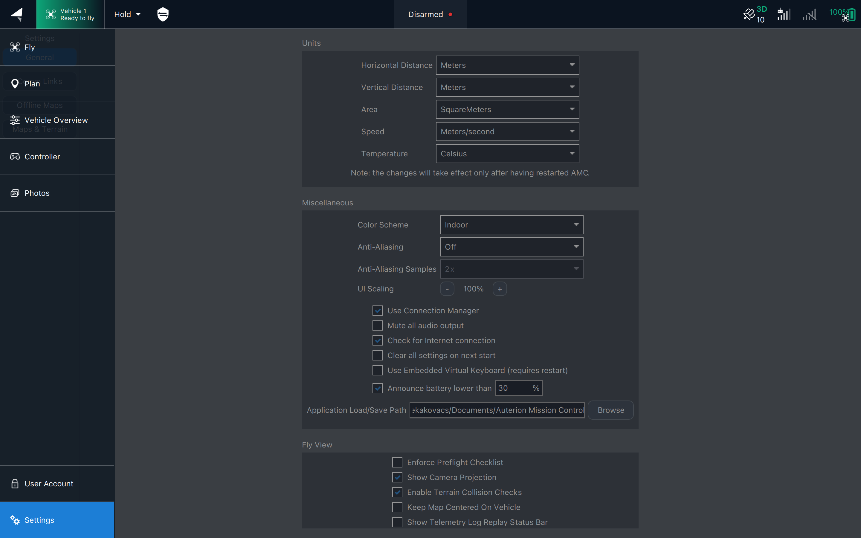Toggle Enforce Preflight Checklist checkbox
The width and height of the screenshot is (861, 538).
(x=397, y=462)
